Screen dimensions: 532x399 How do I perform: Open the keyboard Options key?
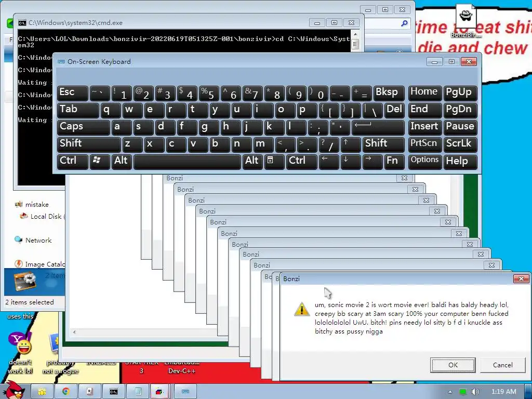click(x=425, y=161)
